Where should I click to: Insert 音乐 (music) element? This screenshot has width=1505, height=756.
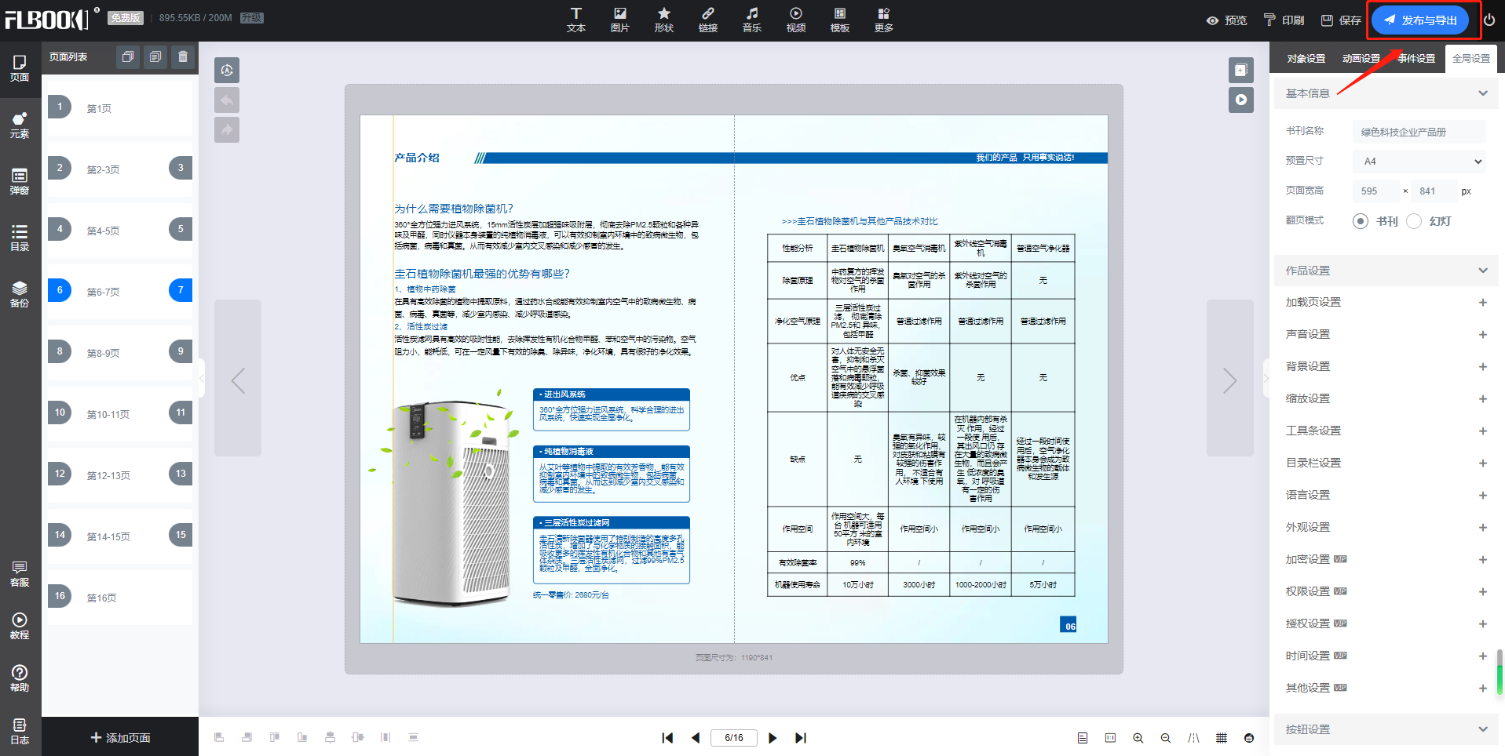(x=751, y=20)
